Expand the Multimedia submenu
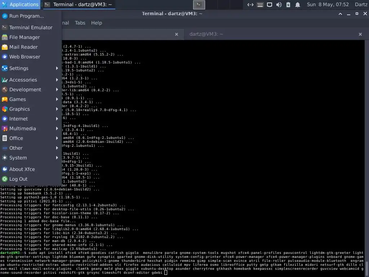This screenshot has width=369, height=277. tap(31, 128)
